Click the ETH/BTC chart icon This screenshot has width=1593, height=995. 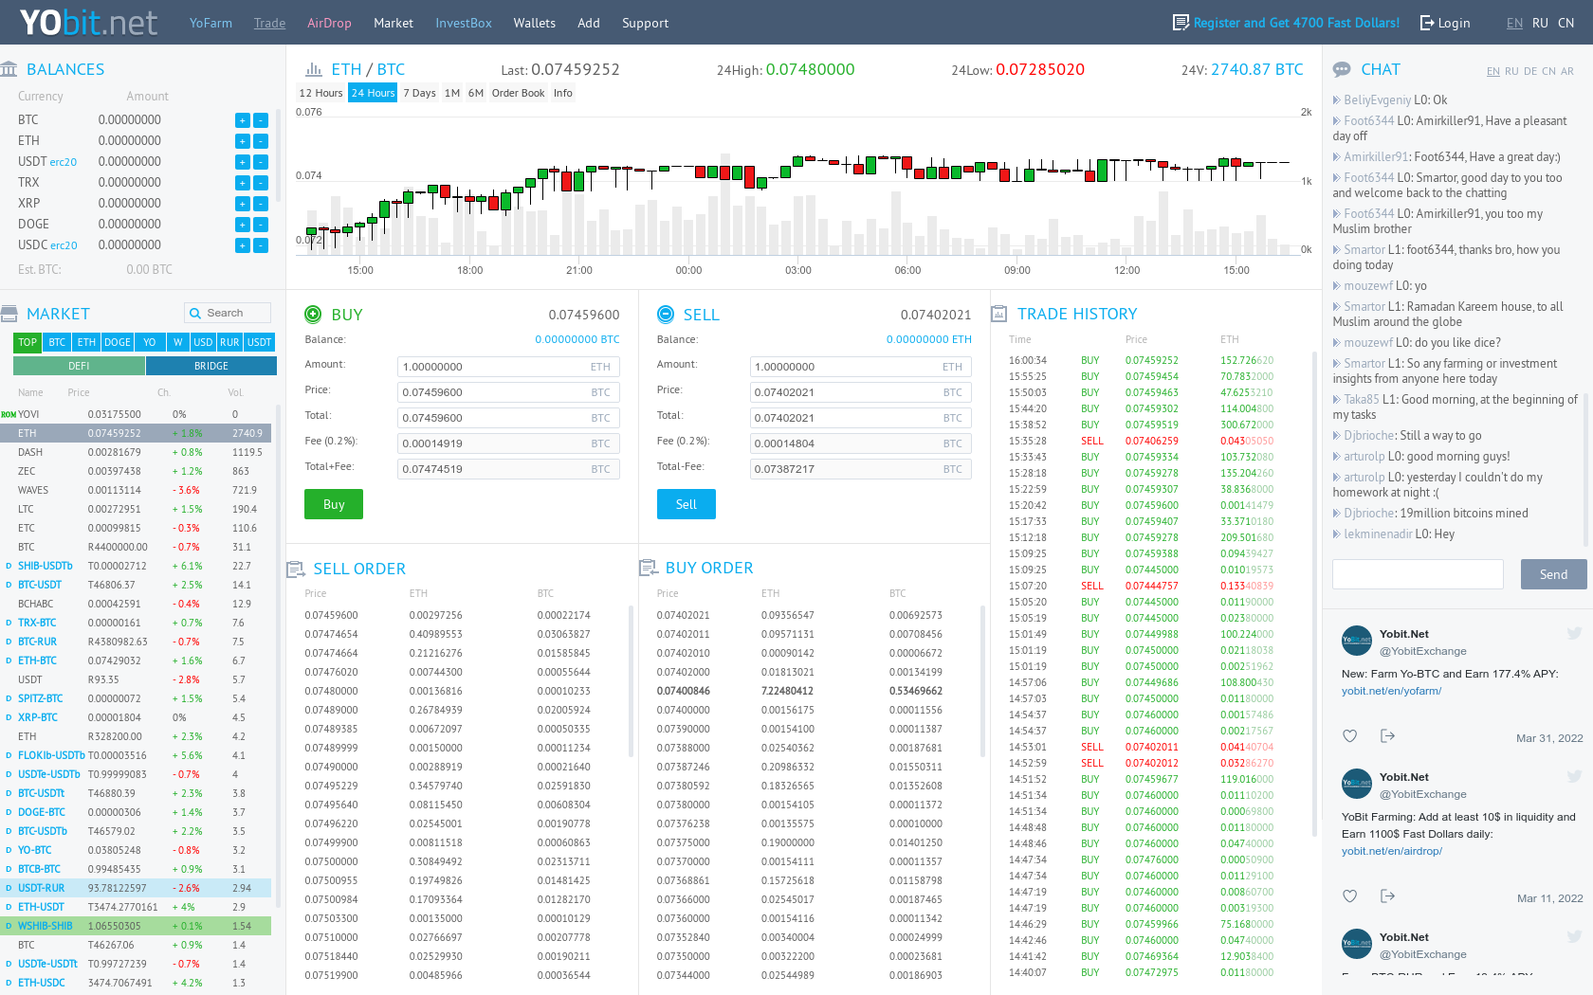314,69
